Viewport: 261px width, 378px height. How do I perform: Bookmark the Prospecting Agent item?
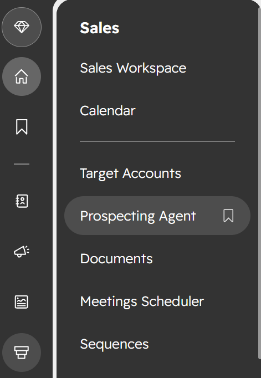click(x=228, y=216)
